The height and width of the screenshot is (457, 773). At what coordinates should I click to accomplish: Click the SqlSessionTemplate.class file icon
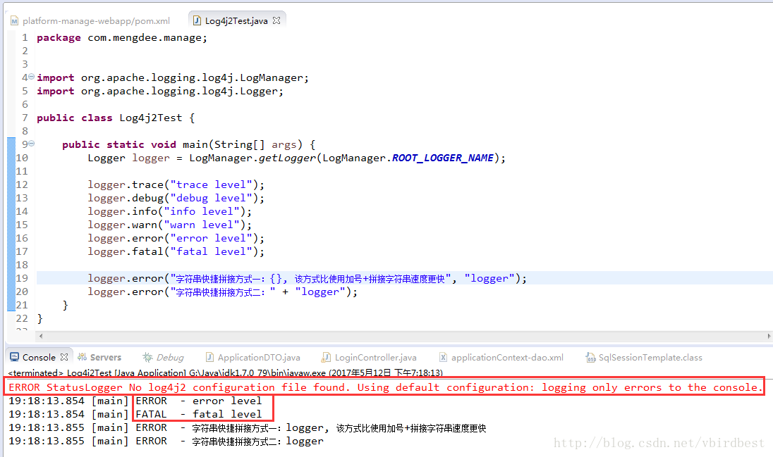point(590,357)
